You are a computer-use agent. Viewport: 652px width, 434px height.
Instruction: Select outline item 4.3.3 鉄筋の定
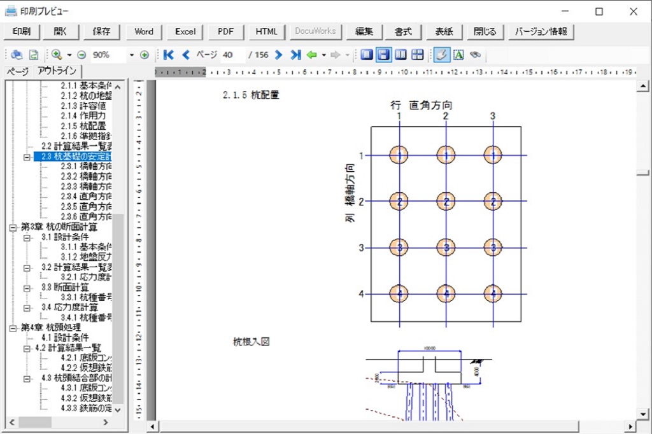coord(86,408)
